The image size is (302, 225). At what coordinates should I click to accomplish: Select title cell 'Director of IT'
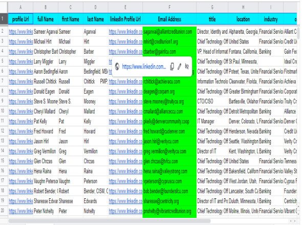point(212,151)
